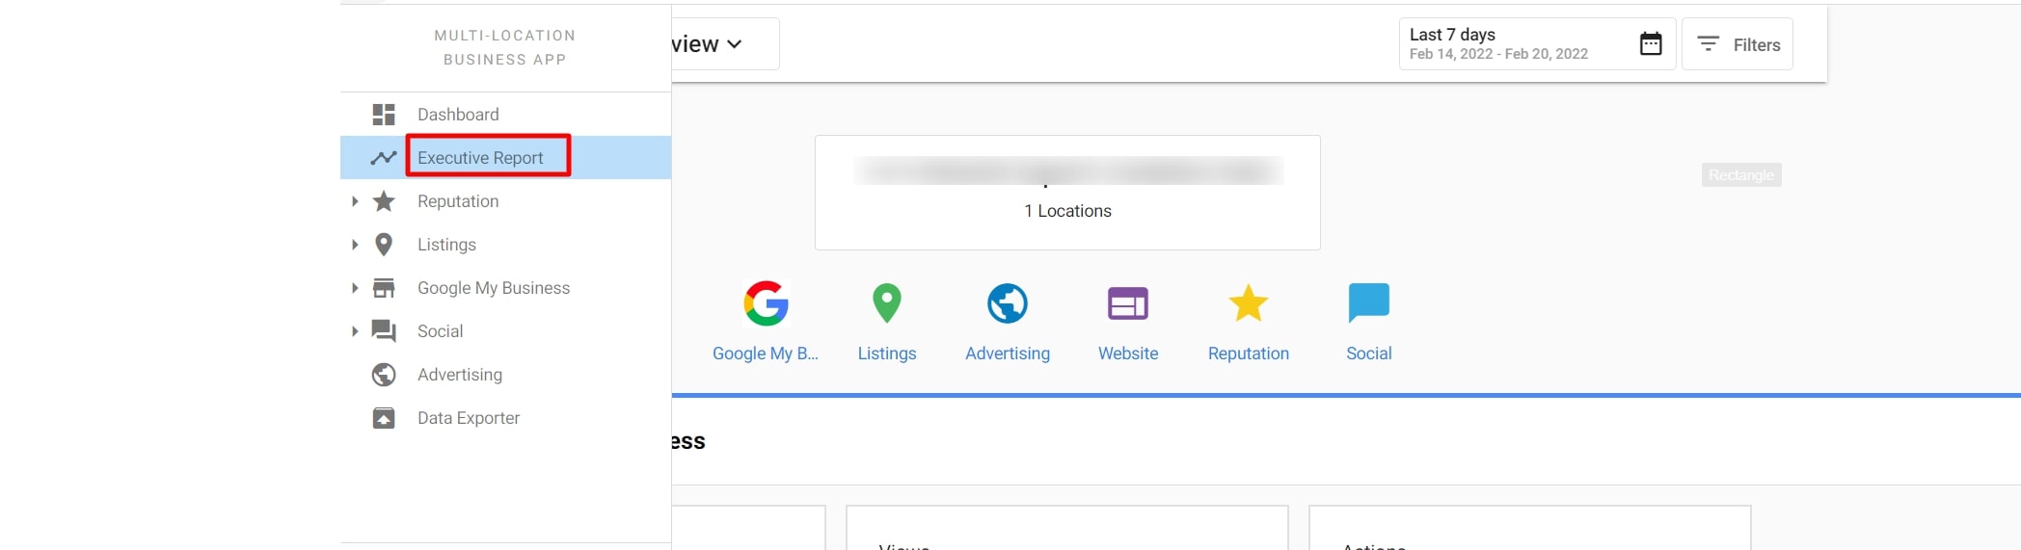Expand the Listings menu arrow

click(355, 245)
